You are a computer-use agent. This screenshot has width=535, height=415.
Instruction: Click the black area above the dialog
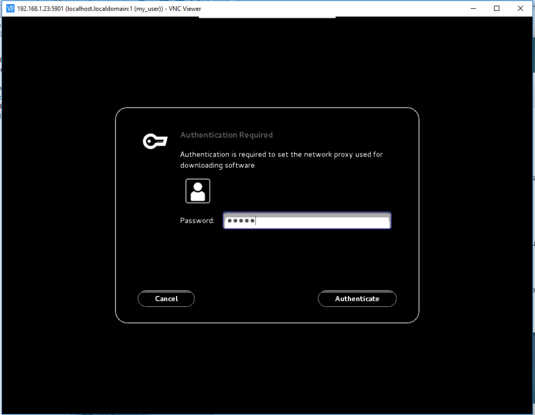pyautogui.click(x=267, y=62)
